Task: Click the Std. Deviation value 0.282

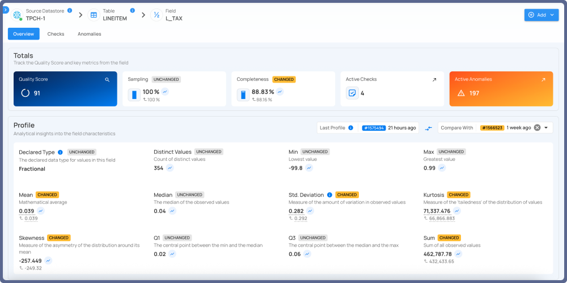Action: [x=296, y=211]
